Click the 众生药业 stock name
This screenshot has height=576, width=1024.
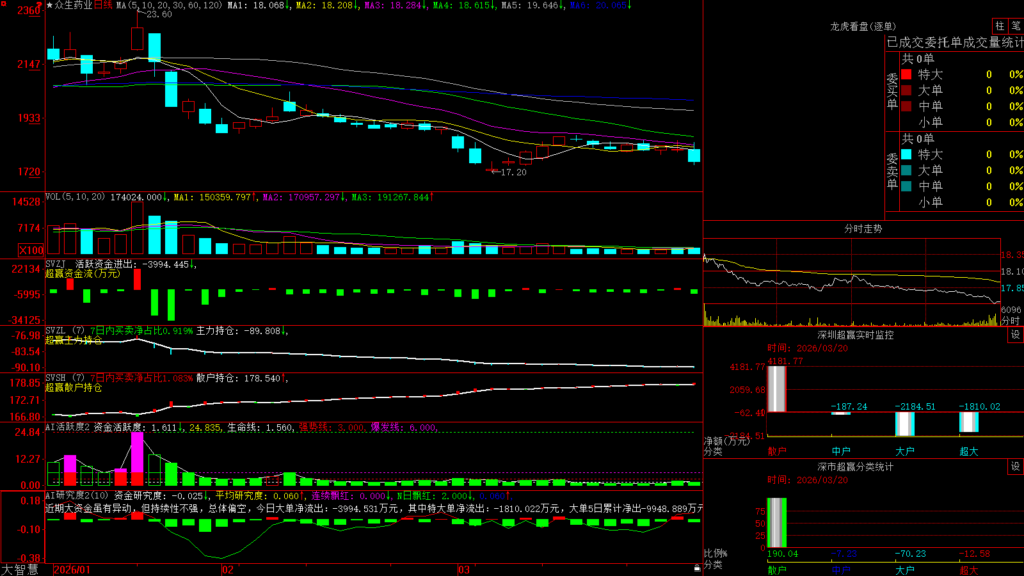(x=74, y=5)
